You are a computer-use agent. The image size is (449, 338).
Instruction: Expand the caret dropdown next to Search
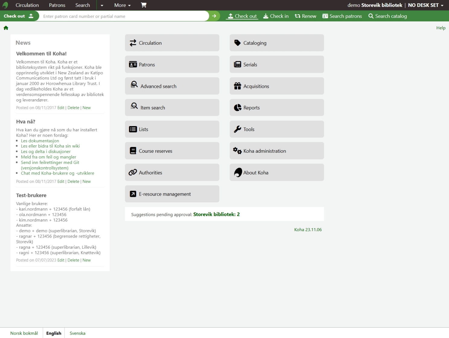(x=102, y=5)
